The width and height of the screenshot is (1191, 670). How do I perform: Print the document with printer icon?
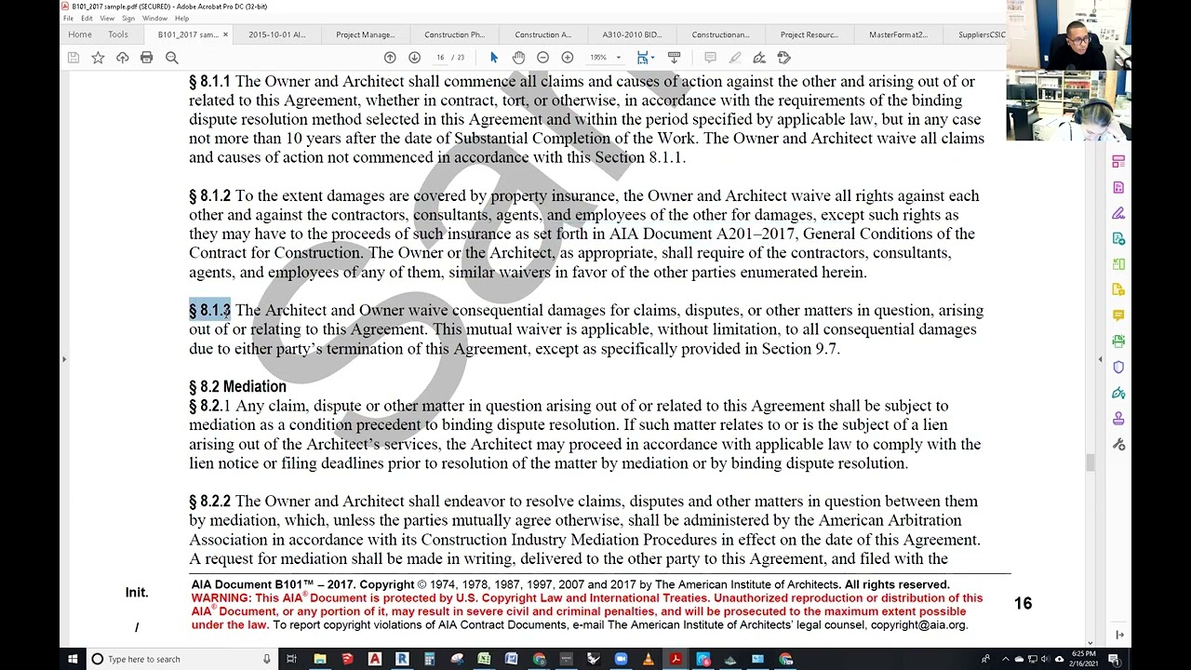click(146, 58)
